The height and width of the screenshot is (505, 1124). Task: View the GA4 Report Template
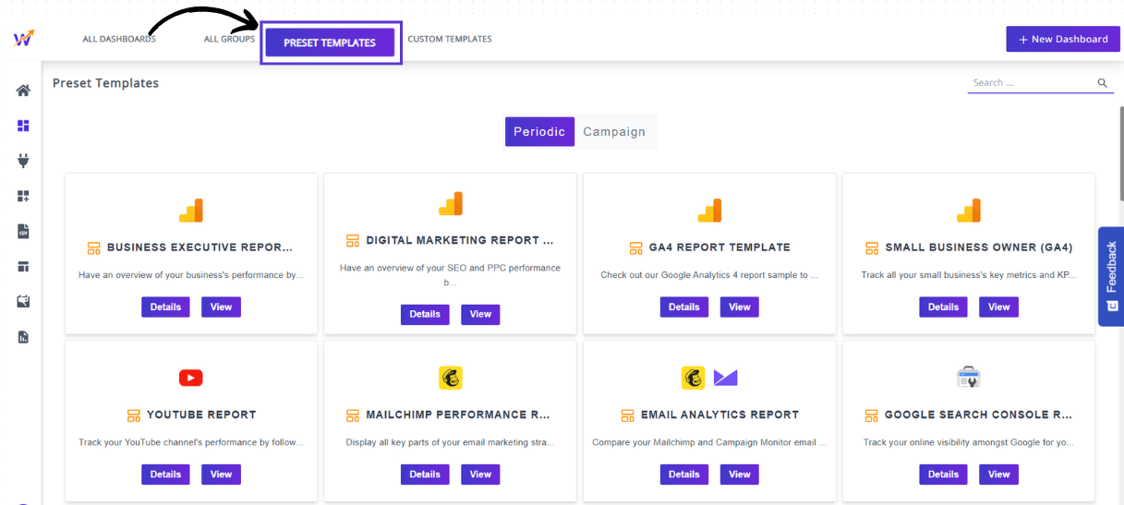click(x=739, y=307)
